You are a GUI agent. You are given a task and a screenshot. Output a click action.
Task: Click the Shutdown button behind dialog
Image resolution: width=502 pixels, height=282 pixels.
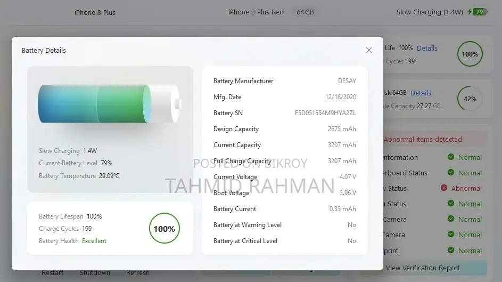point(95,273)
